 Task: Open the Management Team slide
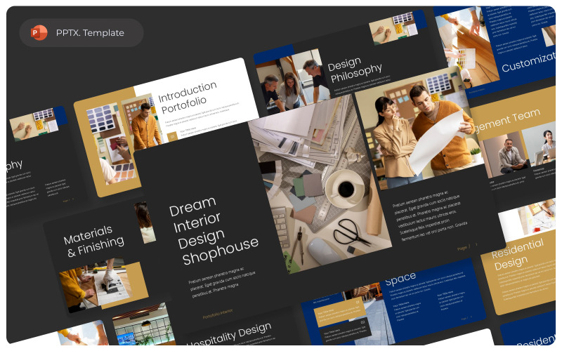513,143
